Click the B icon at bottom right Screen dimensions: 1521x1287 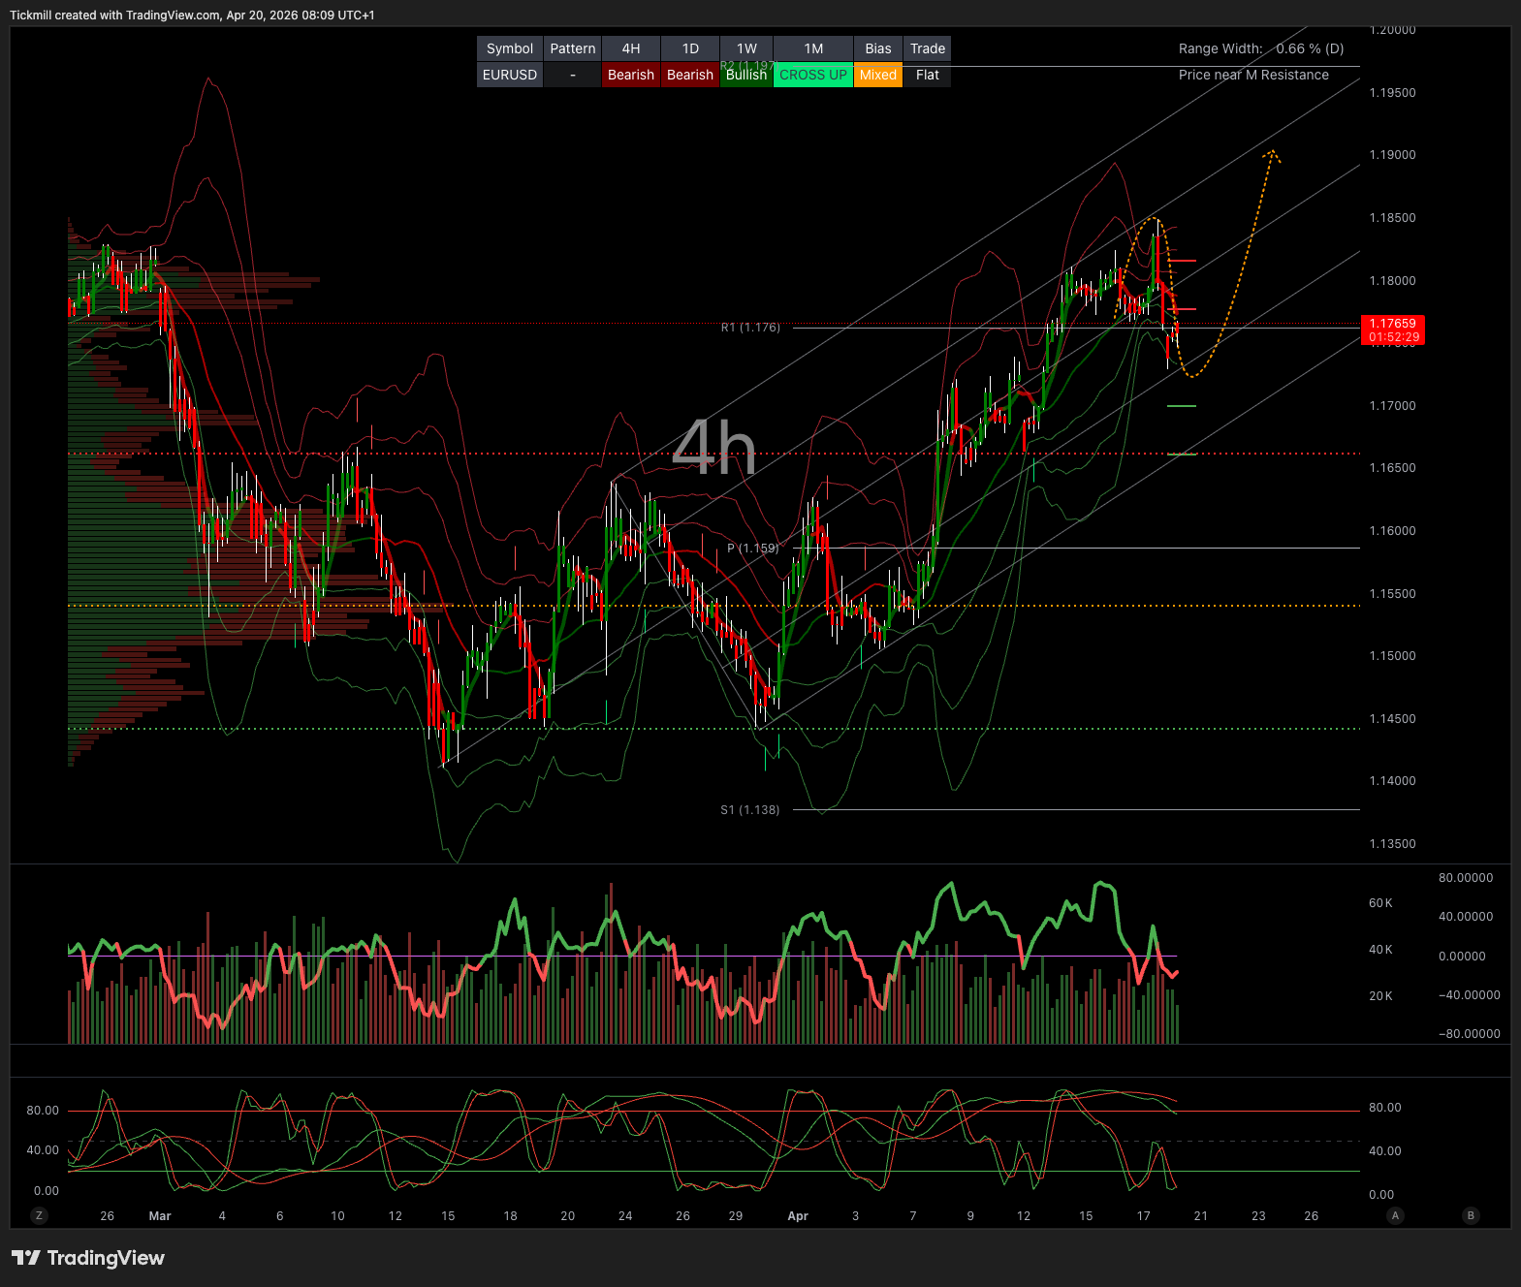point(1471,1215)
